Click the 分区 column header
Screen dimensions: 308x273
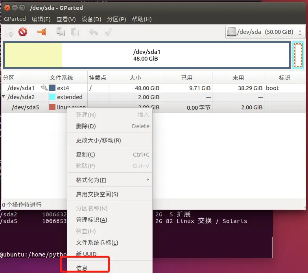click(x=25, y=77)
